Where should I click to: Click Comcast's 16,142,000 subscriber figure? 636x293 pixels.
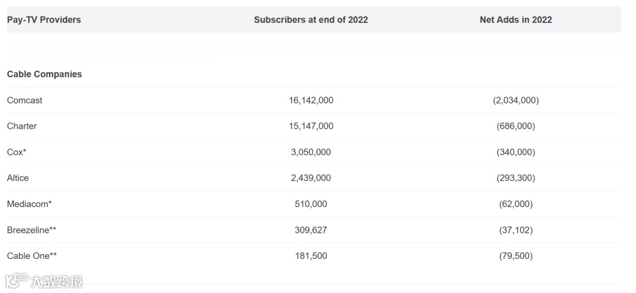[311, 100]
